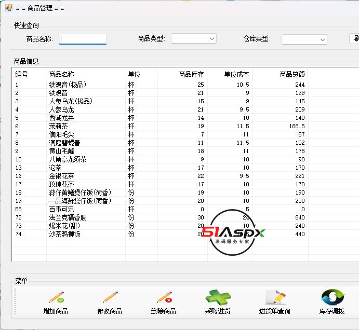Click the 增加商品 pencil icon
This screenshot has height=330, width=359.
[57, 297]
